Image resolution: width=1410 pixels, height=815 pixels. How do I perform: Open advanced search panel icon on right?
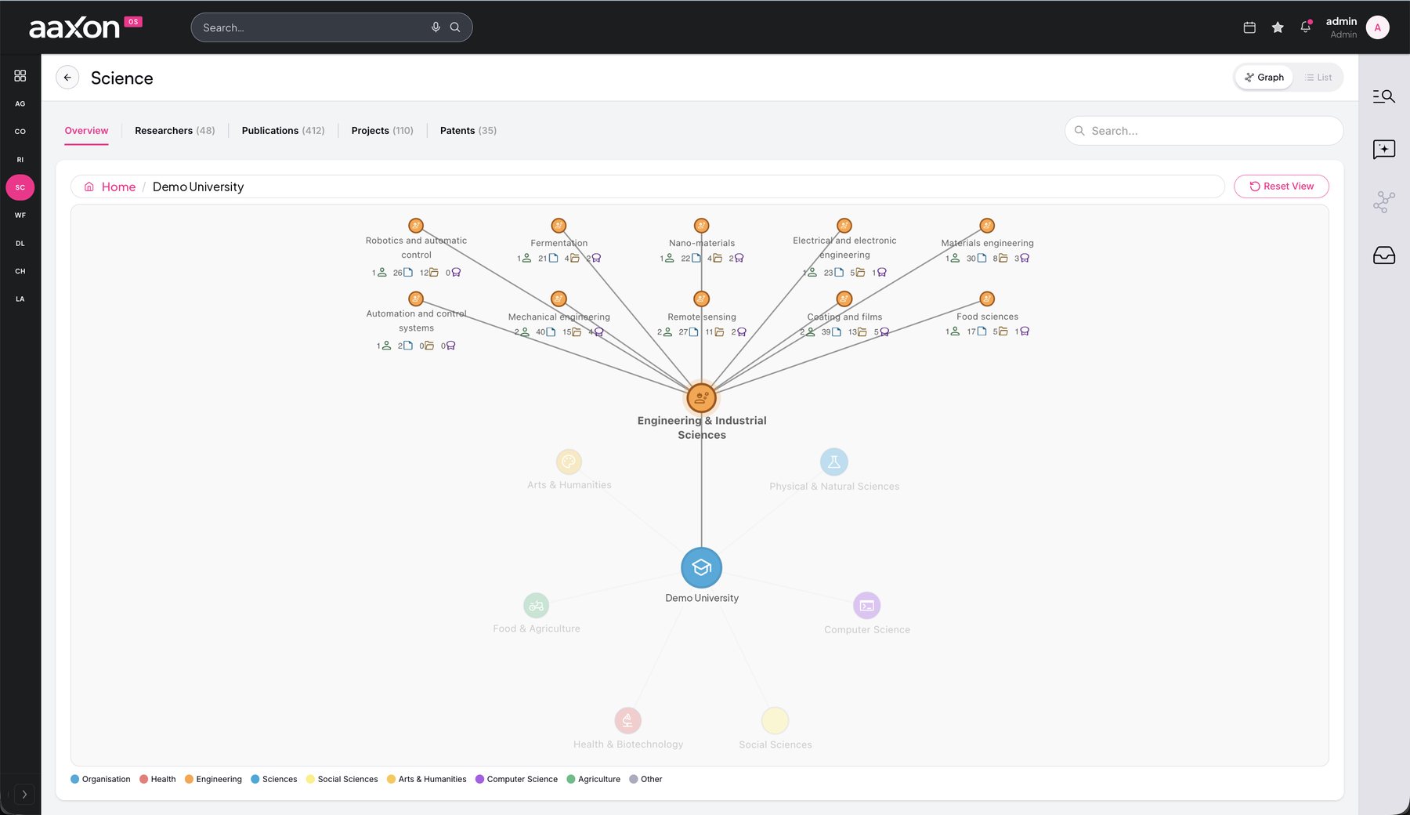(x=1384, y=96)
